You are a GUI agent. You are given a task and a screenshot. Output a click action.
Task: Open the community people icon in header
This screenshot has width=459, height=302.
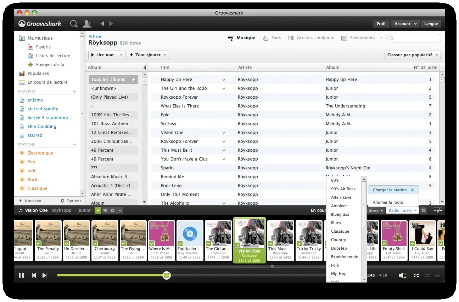point(87,24)
